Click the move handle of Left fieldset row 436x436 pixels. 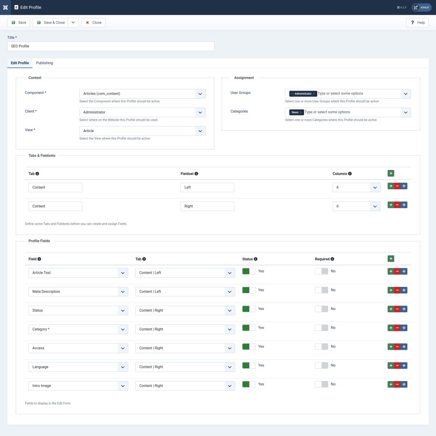(x=404, y=186)
